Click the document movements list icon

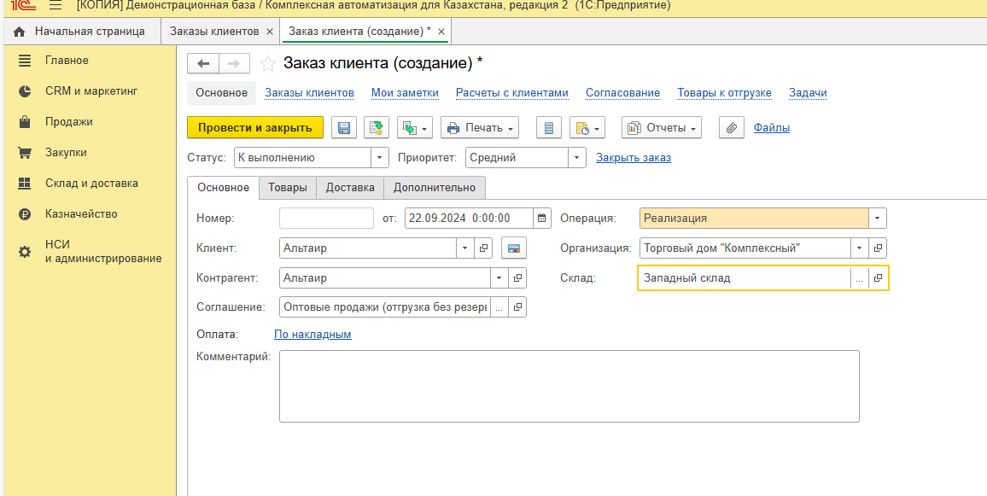click(549, 128)
